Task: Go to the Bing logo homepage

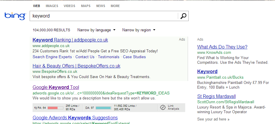Action: [x=15, y=16]
